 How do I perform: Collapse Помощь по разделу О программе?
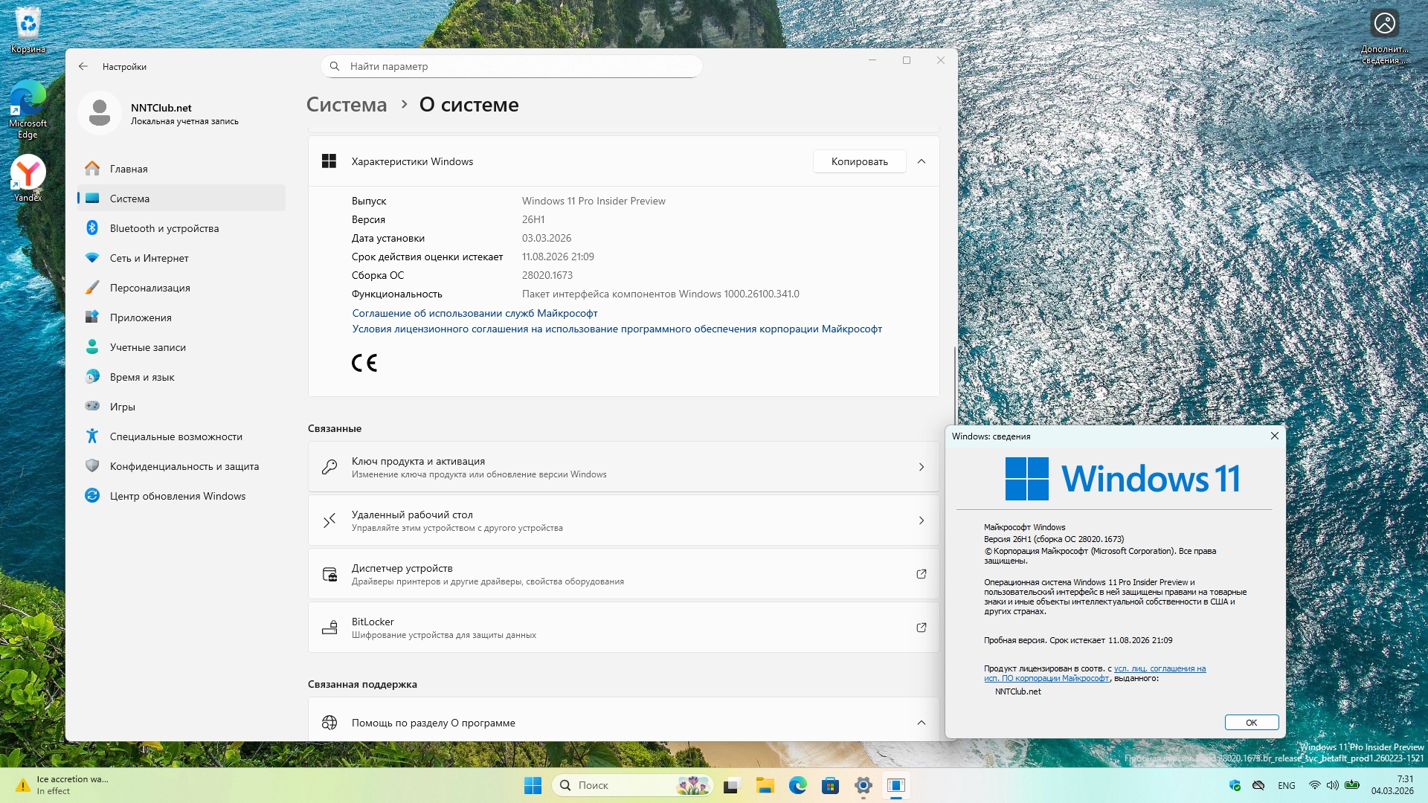click(922, 723)
